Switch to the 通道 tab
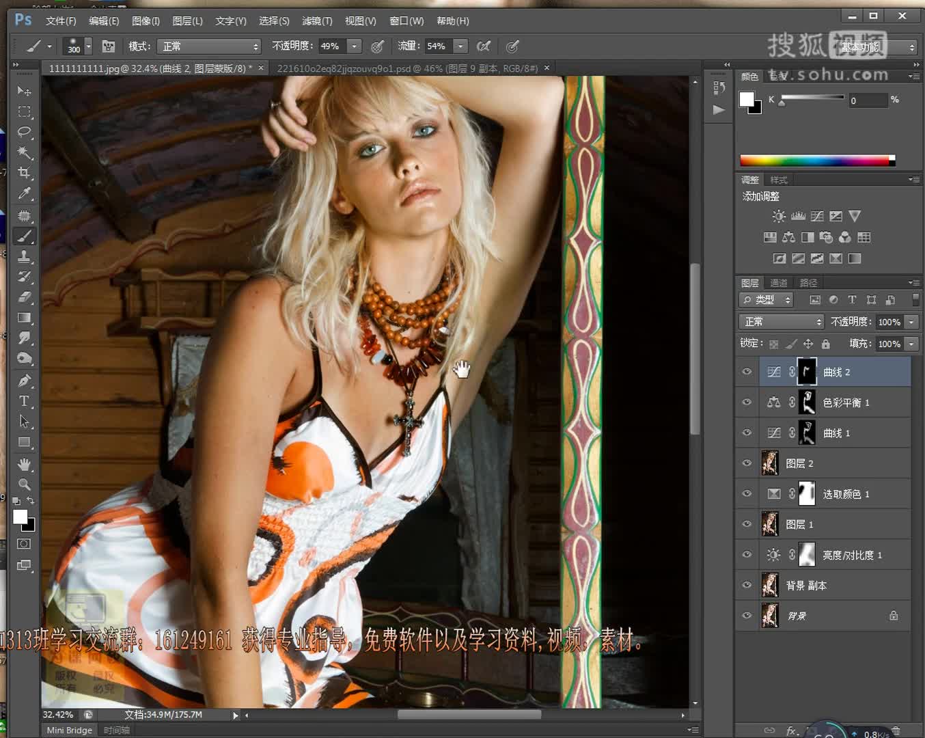 (779, 283)
